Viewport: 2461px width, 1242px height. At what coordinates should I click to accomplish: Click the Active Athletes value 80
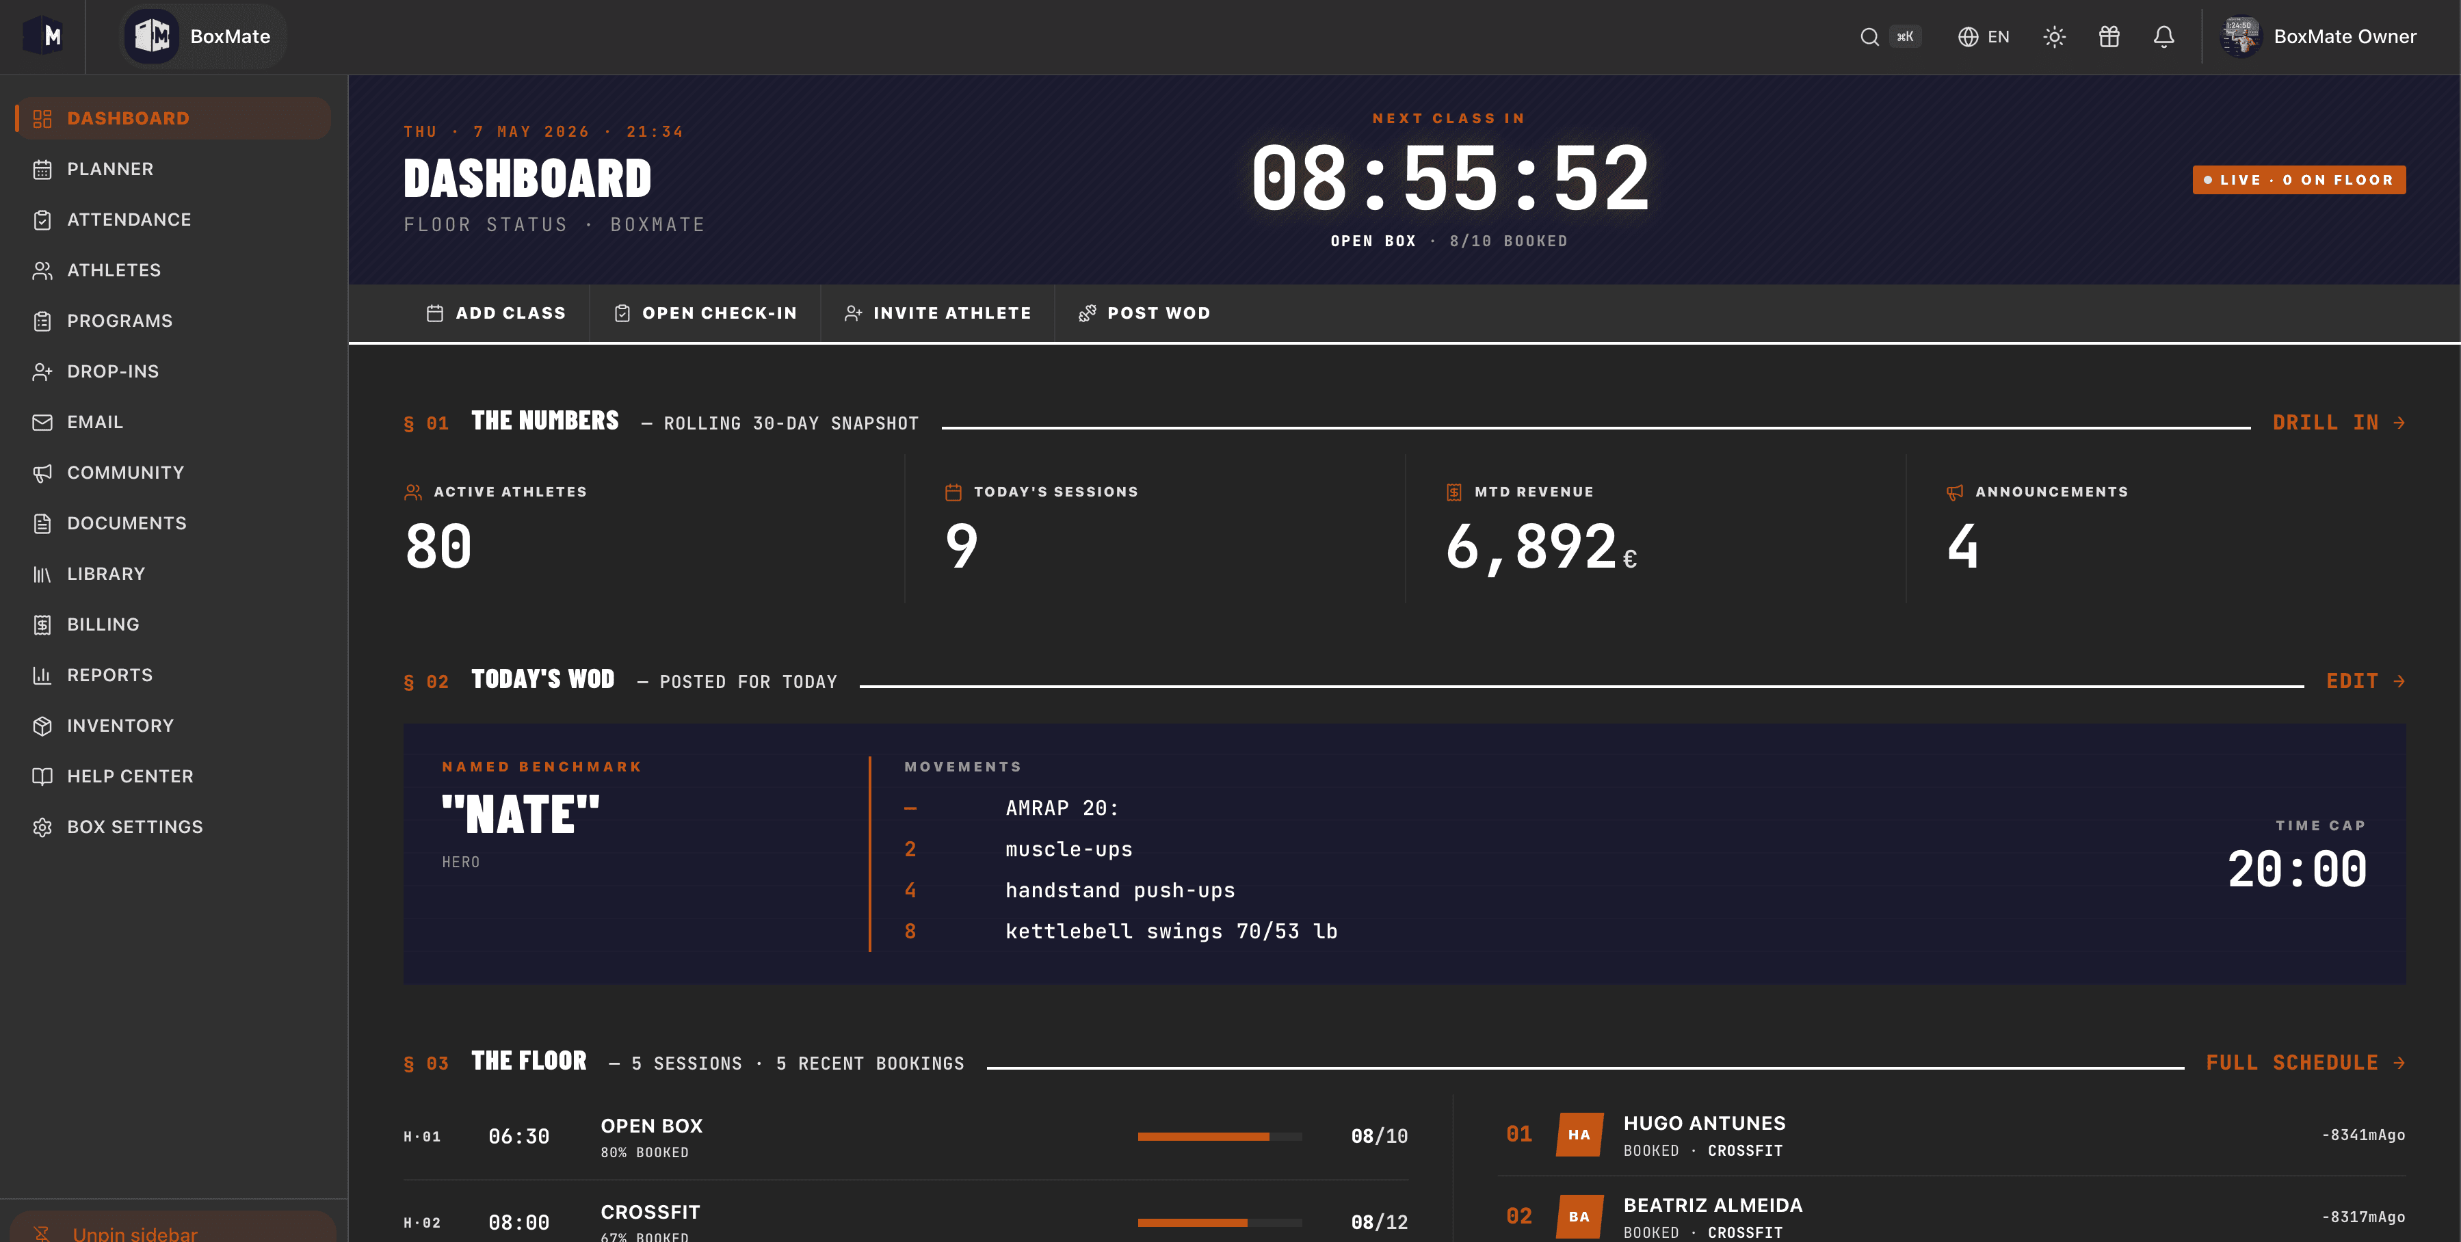438,546
